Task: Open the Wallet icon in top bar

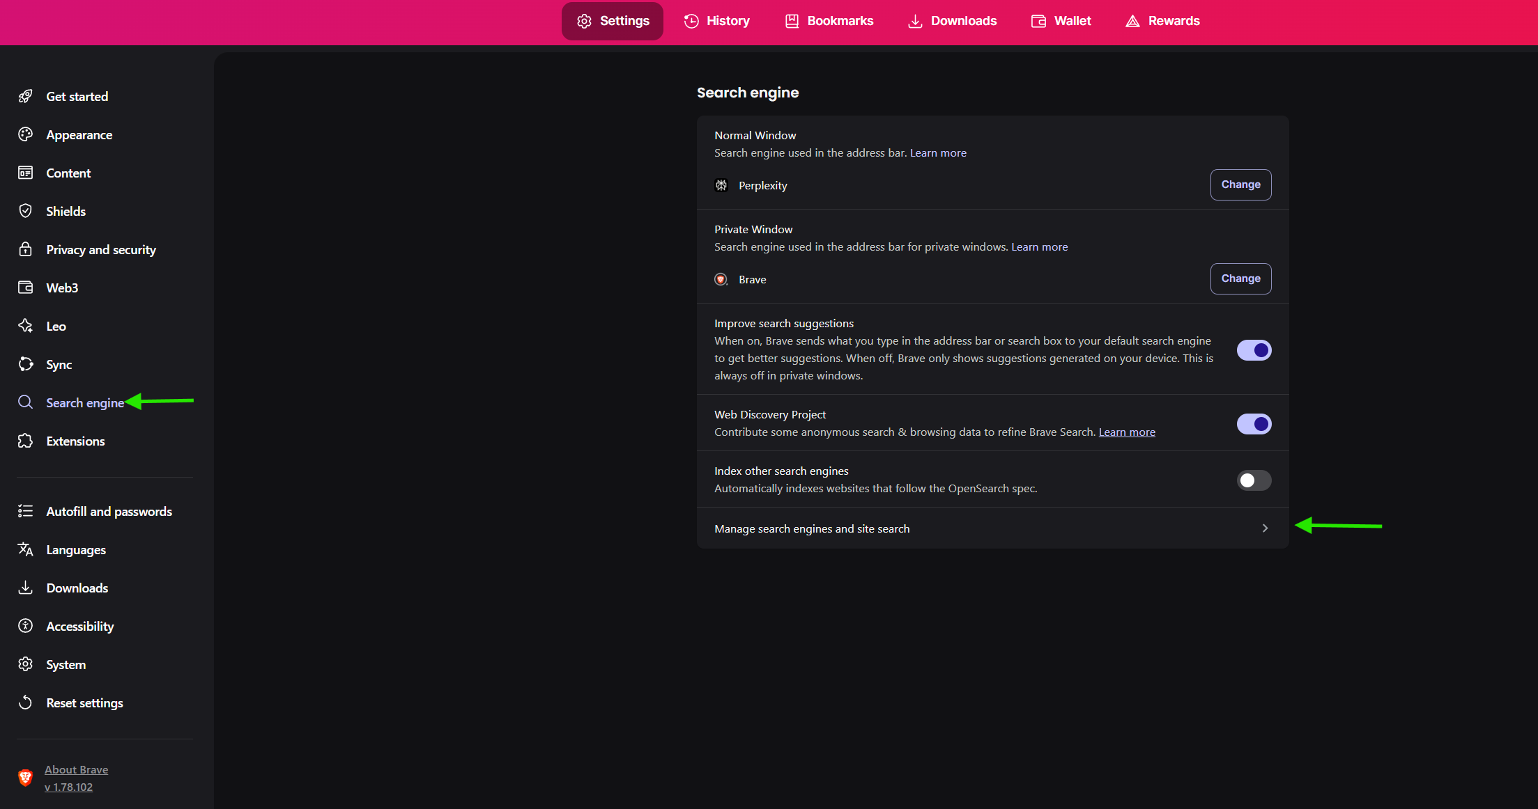Action: (1038, 21)
